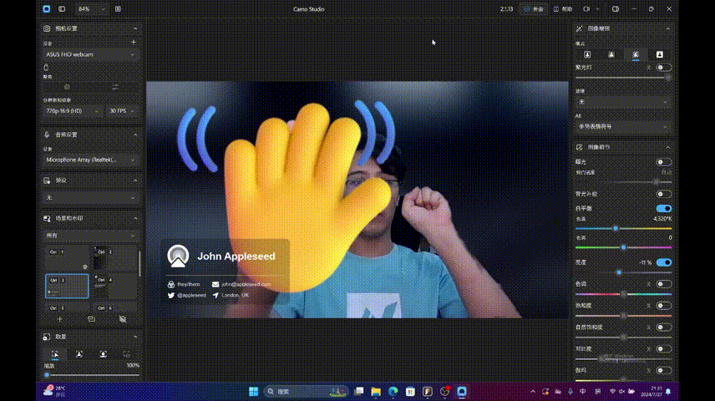Select the last image enhancement mode icon
This screenshot has width=715, height=401.
(x=659, y=55)
